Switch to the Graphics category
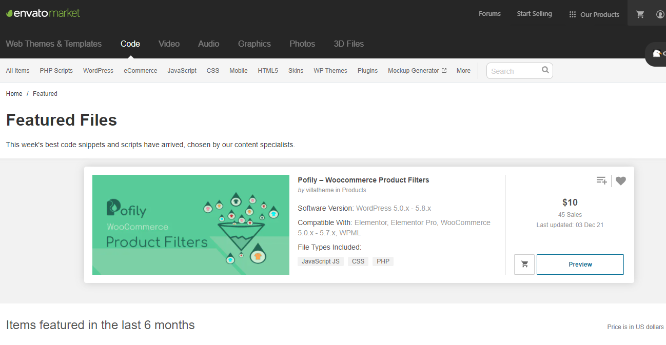 tap(254, 44)
